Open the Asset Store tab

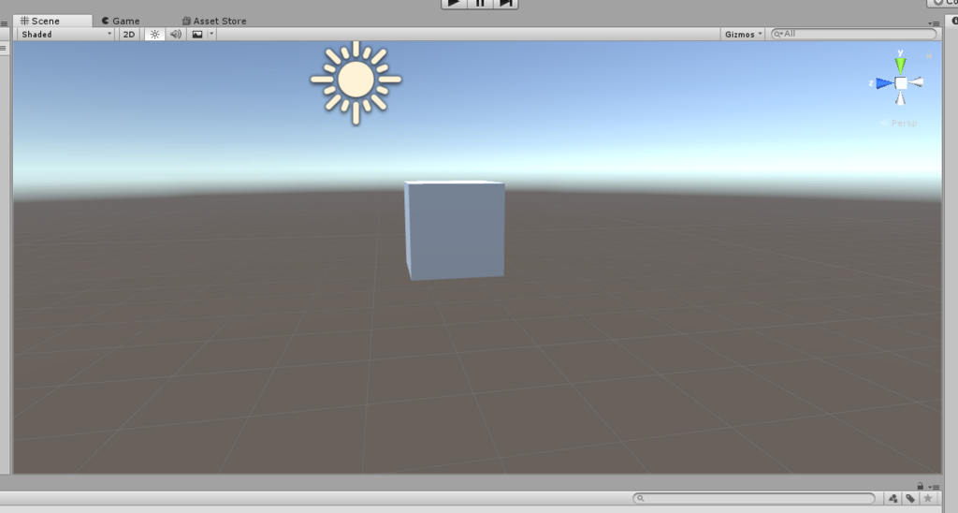tap(214, 21)
